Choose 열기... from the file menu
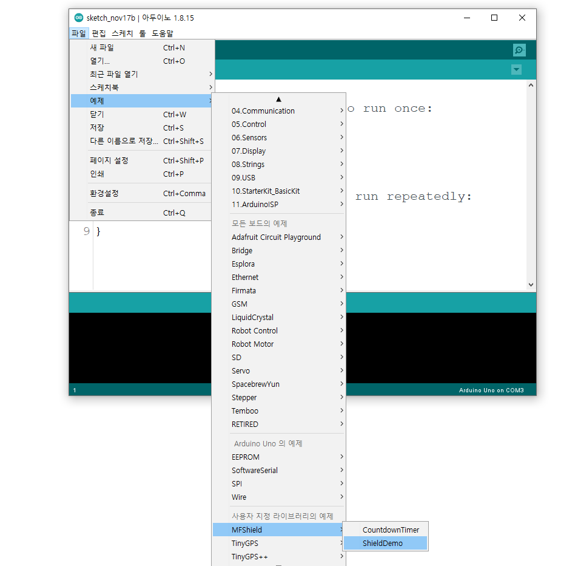The height and width of the screenshot is (566, 578). point(141,61)
